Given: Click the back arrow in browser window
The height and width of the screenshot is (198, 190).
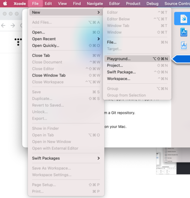Looking at the screenshot, I should tap(3, 26).
